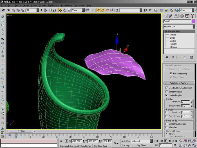Select the Always update option

coord(167,134)
